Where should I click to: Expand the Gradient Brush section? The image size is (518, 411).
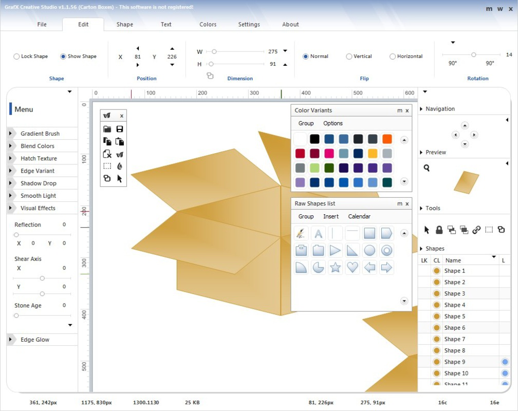pos(11,134)
